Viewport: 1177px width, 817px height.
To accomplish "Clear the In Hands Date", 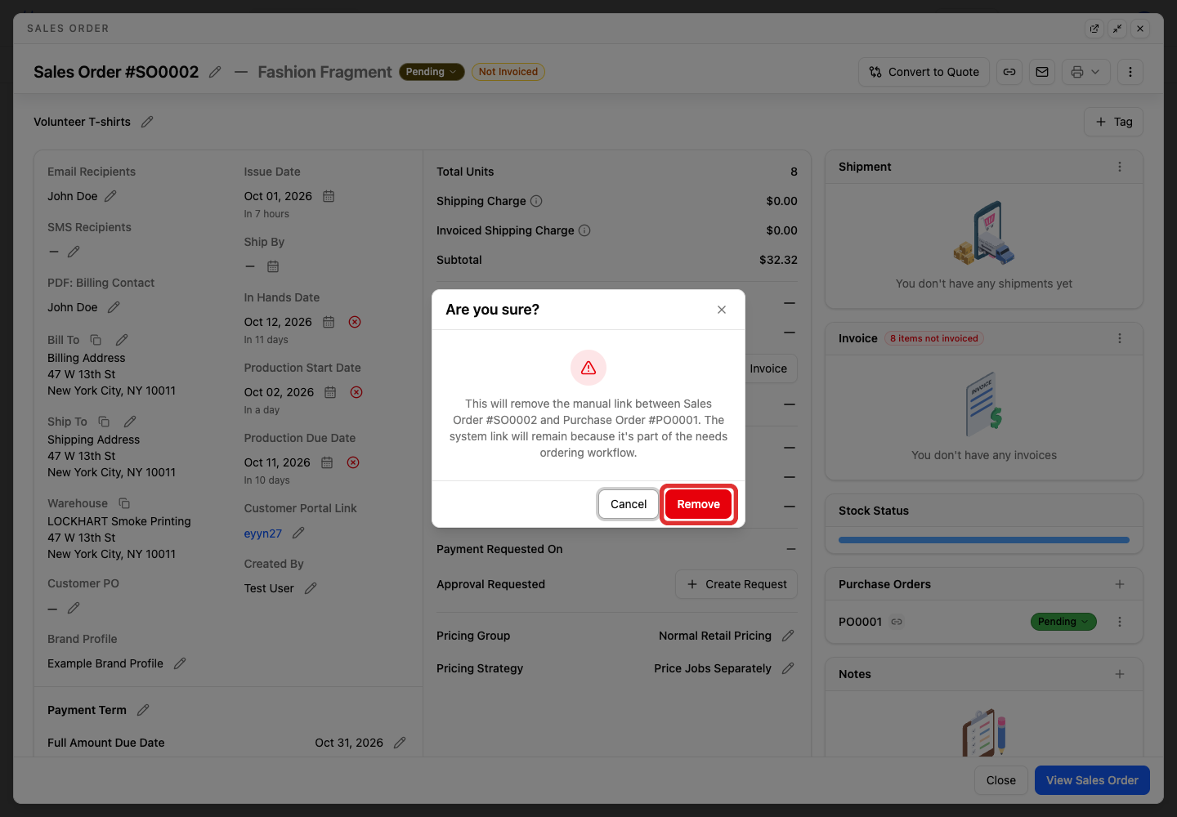I will click(355, 322).
